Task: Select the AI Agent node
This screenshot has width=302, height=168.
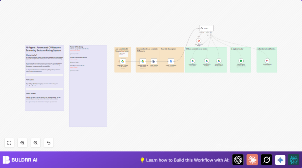Action: coord(206,28)
